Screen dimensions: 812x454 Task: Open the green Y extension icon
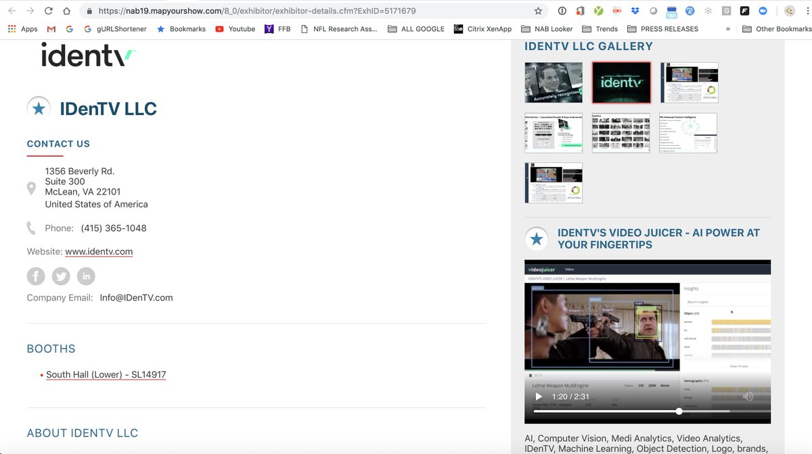click(599, 11)
